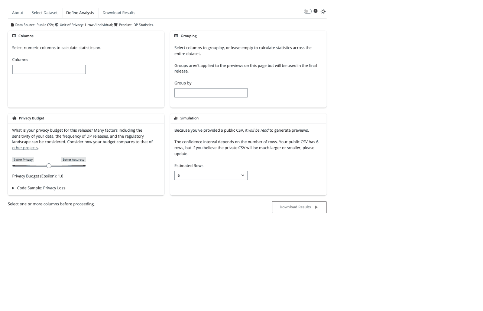Open the About tab

coord(17,13)
